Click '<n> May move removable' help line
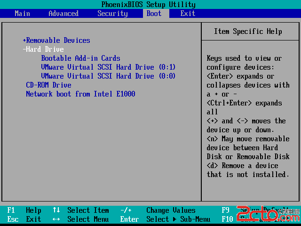Image resolution: width=301 pixels, height=226 pixels. [x=248, y=139]
